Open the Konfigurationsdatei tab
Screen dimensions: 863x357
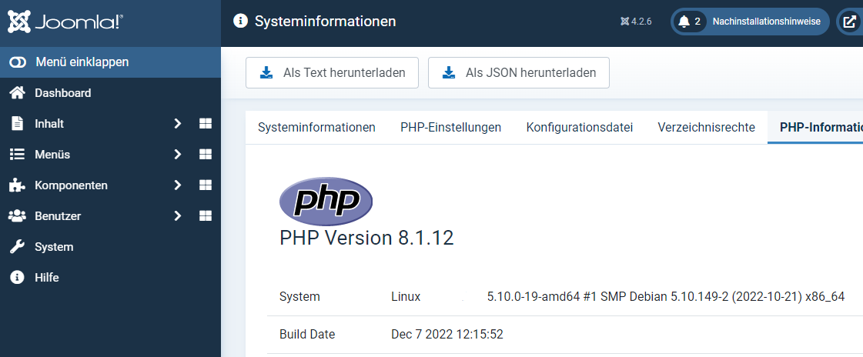580,128
